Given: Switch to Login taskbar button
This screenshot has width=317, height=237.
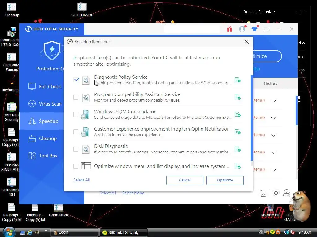Looking at the screenshot, I should (x=74, y=232).
